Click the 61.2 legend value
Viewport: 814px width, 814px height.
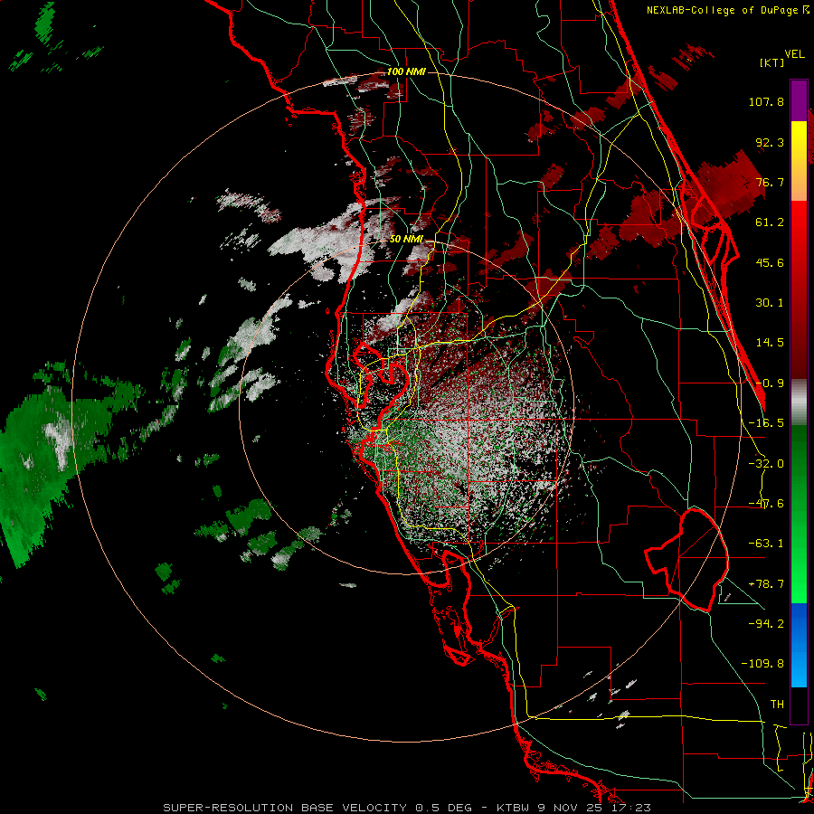click(x=770, y=222)
